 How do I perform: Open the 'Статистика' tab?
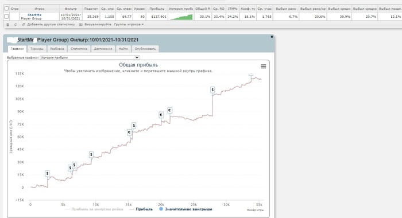79,49
